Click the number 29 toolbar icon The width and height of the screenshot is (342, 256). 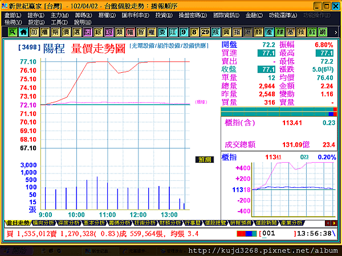click(x=205, y=32)
